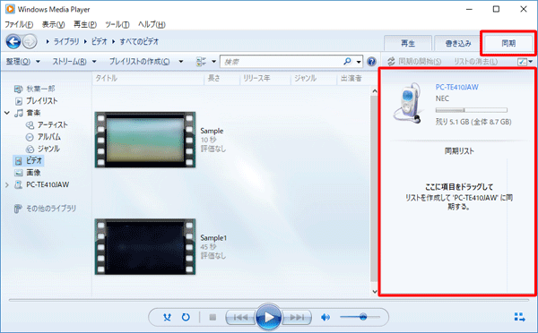
Task: Open the ファイル menu
Action: (x=19, y=24)
